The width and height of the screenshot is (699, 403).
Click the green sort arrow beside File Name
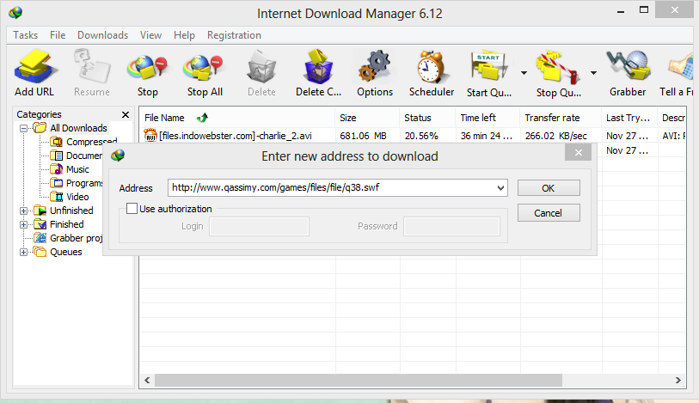point(202,118)
